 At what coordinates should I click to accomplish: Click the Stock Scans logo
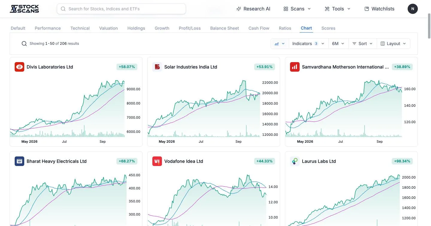click(24, 9)
